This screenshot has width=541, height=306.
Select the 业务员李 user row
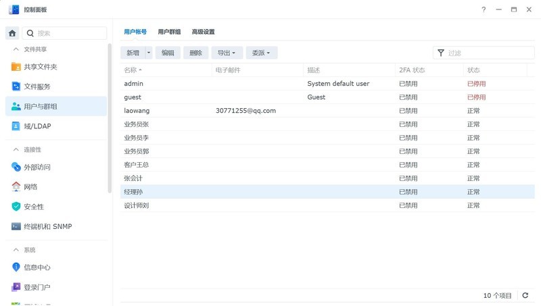click(x=327, y=138)
